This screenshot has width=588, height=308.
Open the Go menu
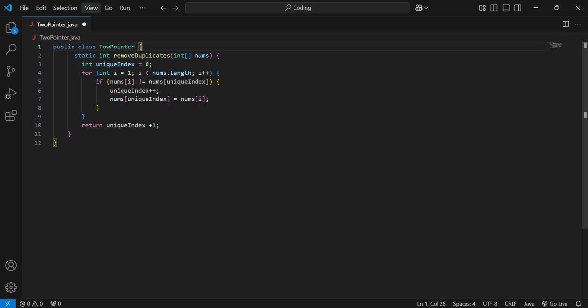(x=108, y=8)
